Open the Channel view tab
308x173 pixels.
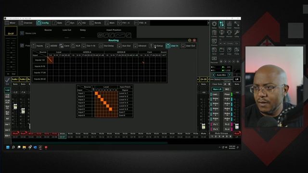tap(26, 23)
